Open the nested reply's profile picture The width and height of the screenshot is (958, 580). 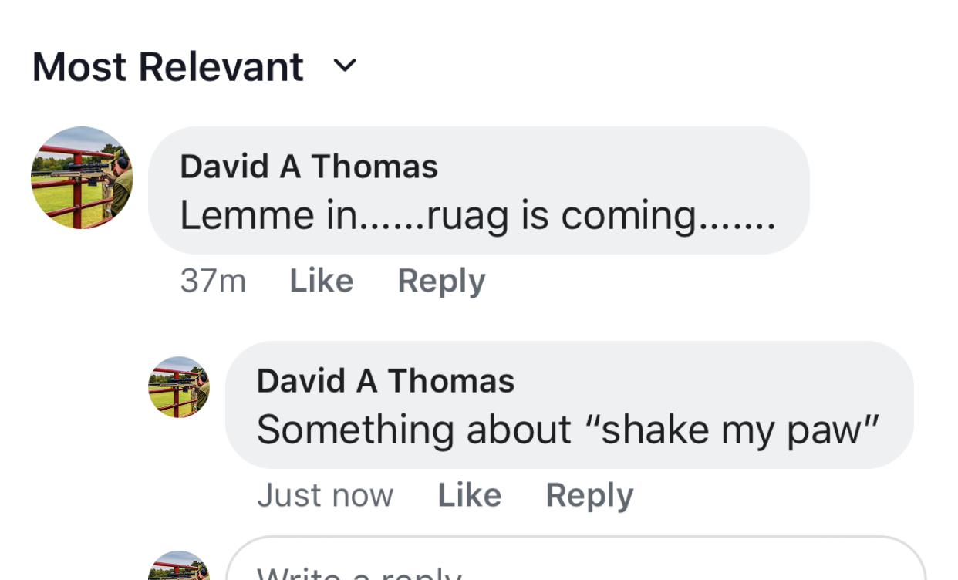[x=179, y=387]
